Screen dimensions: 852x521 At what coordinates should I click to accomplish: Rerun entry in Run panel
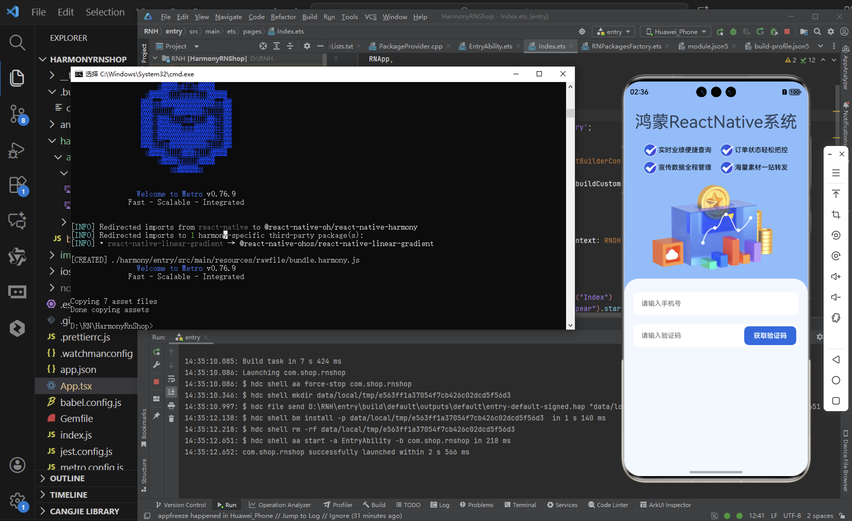tap(157, 352)
